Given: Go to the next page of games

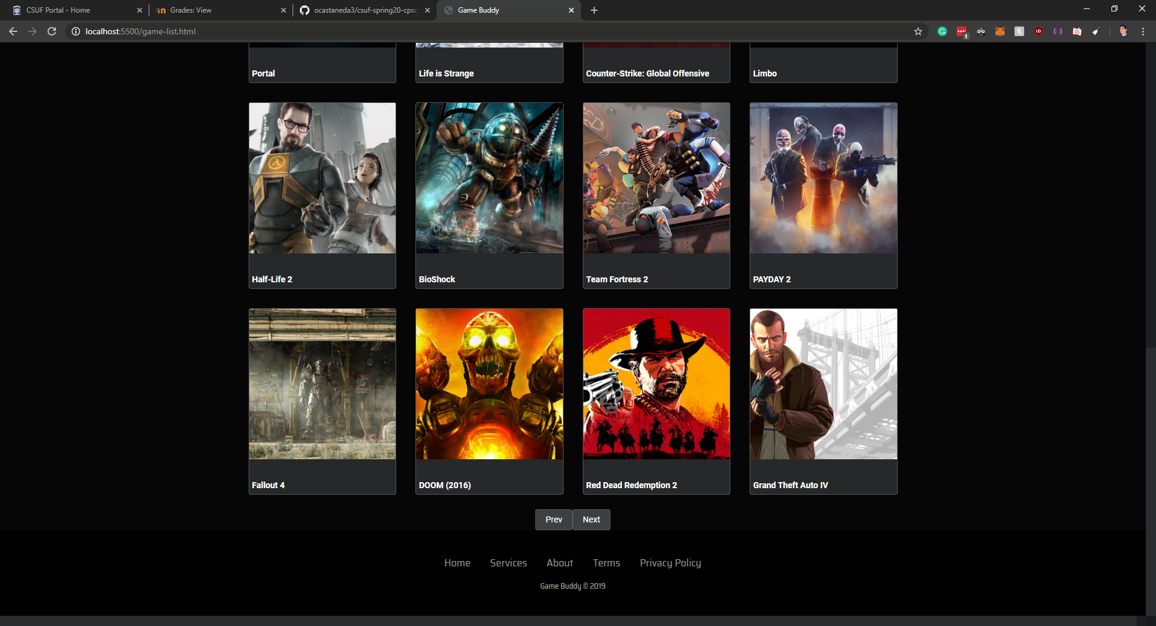Looking at the screenshot, I should pyautogui.click(x=591, y=519).
